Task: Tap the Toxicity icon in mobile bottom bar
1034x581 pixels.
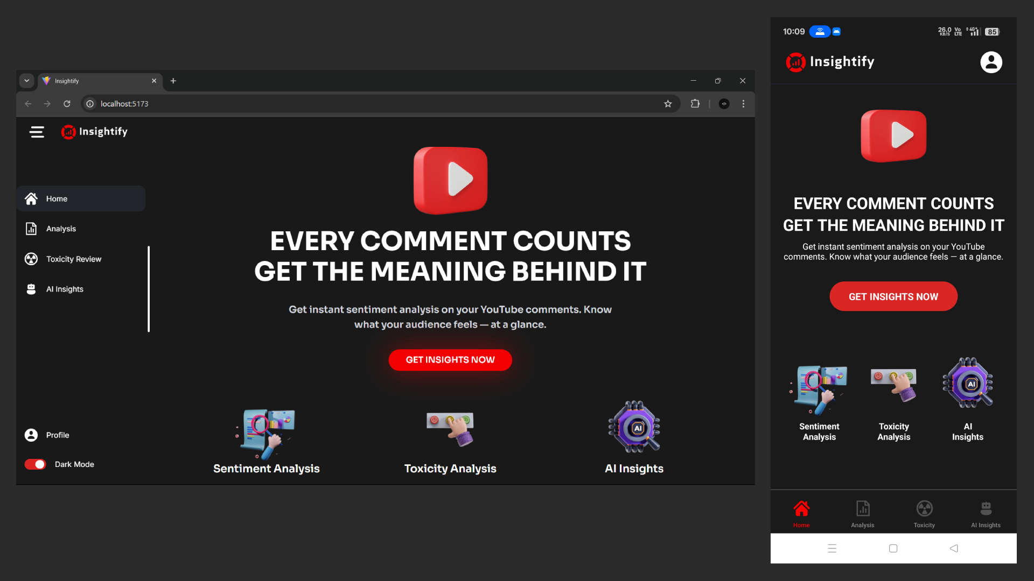Action: pyautogui.click(x=924, y=509)
